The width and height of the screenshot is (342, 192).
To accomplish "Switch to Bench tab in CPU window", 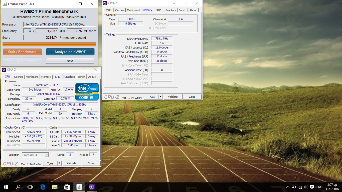I will tap(81, 77).
